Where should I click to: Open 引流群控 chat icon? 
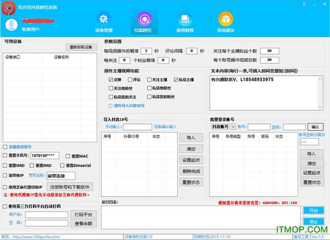tap(144, 19)
